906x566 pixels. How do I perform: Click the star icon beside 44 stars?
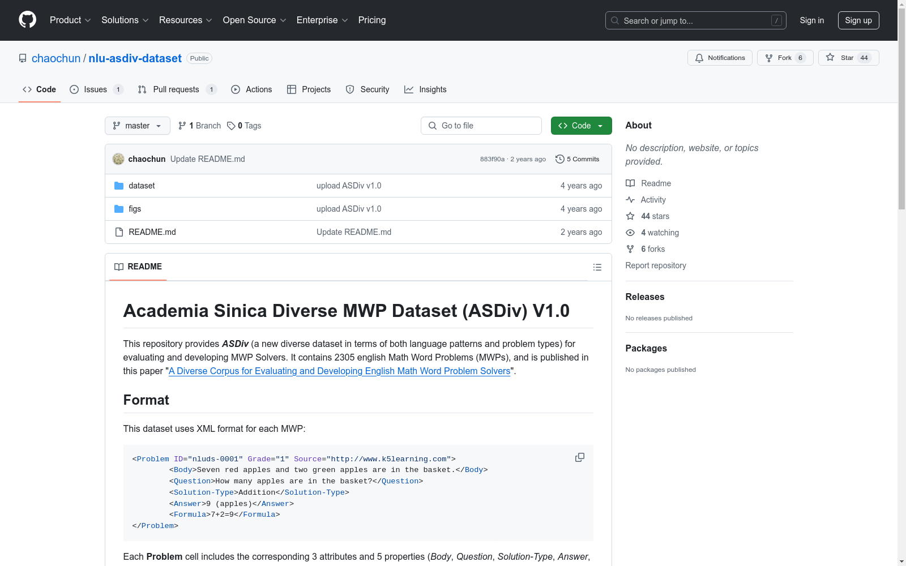pos(630,216)
